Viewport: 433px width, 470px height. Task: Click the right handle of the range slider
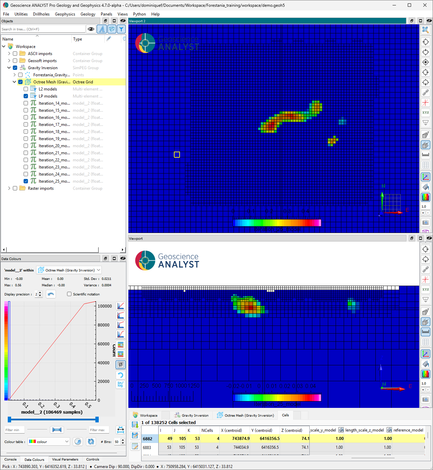click(x=97, y=419)
